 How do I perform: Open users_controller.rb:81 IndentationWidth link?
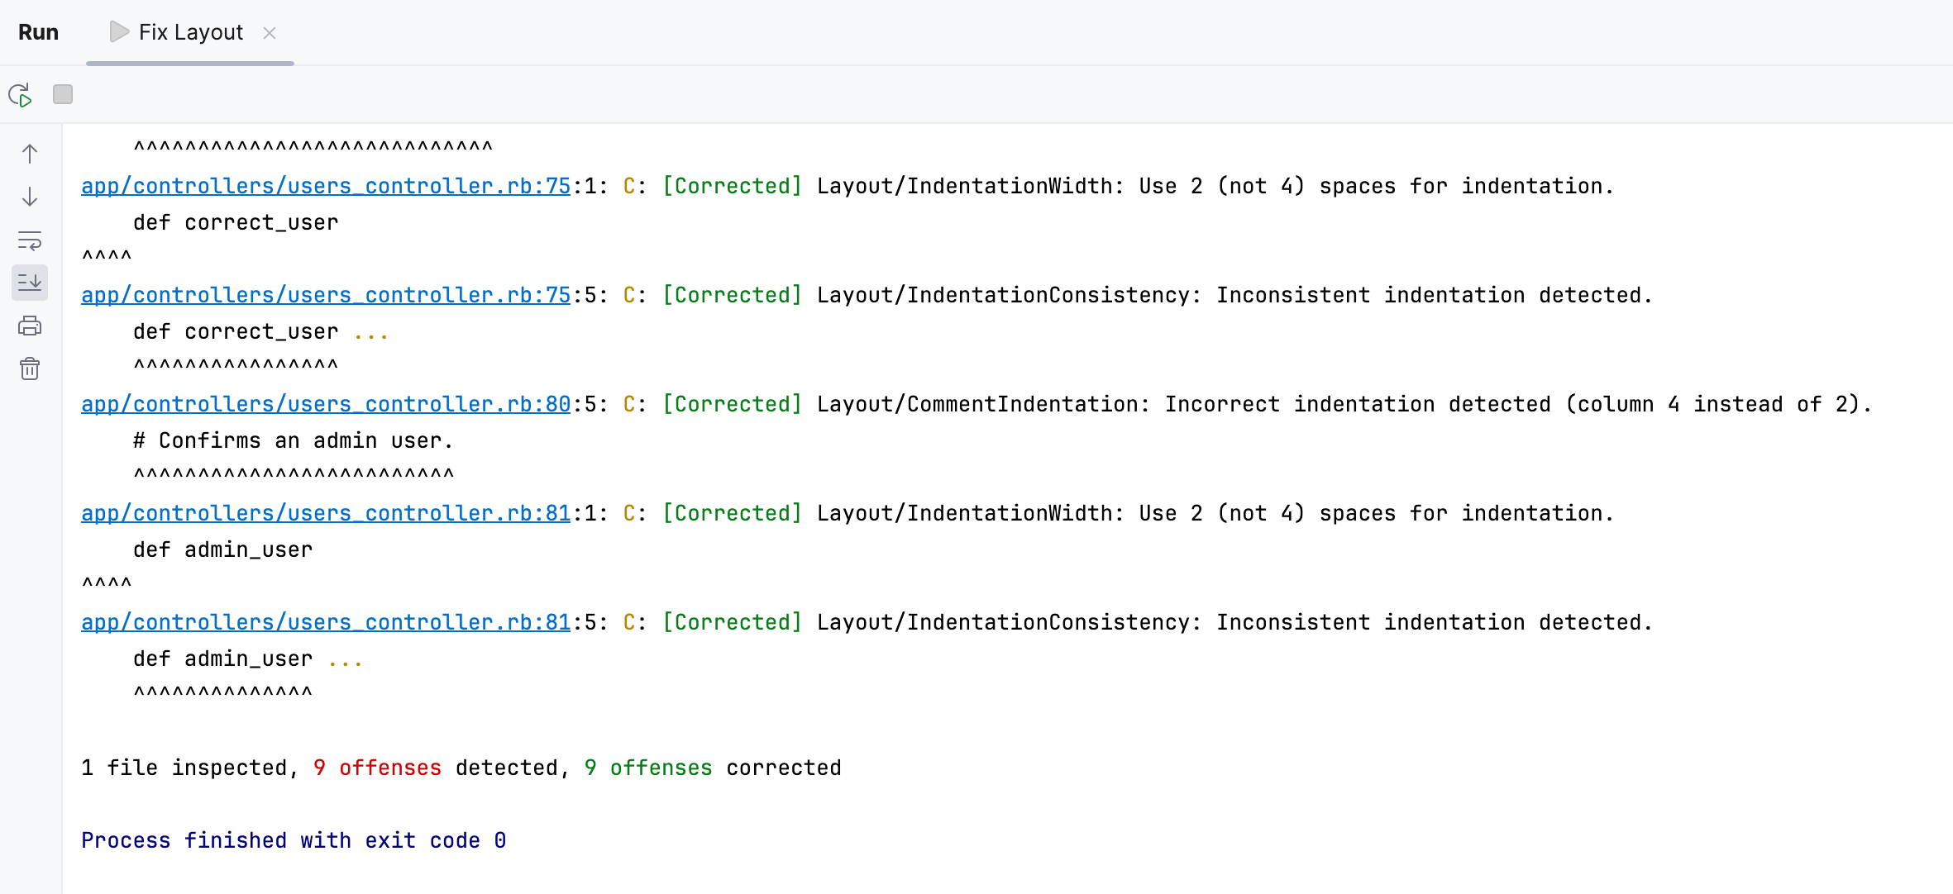pos(326,512)
